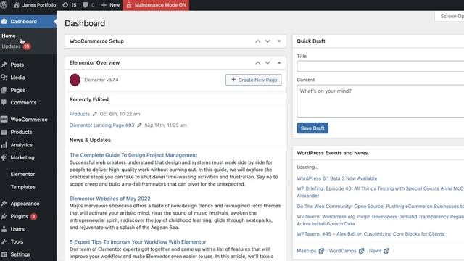
Task: Expand the WooCommerce Setup panel toggle
Action: coord(279,41)
